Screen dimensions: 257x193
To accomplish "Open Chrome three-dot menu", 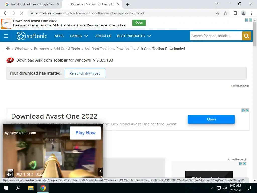I will click(x=251, y=13).
